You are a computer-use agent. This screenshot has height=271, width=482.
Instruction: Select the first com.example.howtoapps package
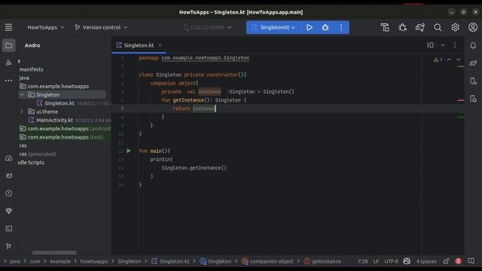58,87
